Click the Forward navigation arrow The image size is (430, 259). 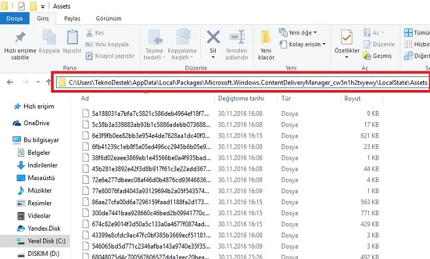point(25,82)
